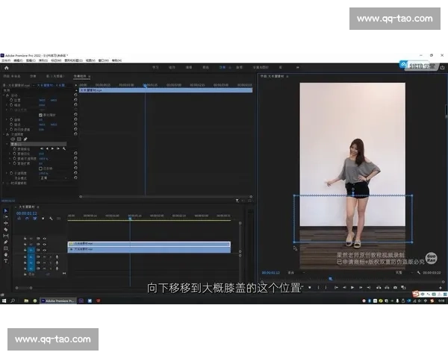Select the Hand tool in the toolbar
This screenshot has width=448, height=358.
point(6,254)
